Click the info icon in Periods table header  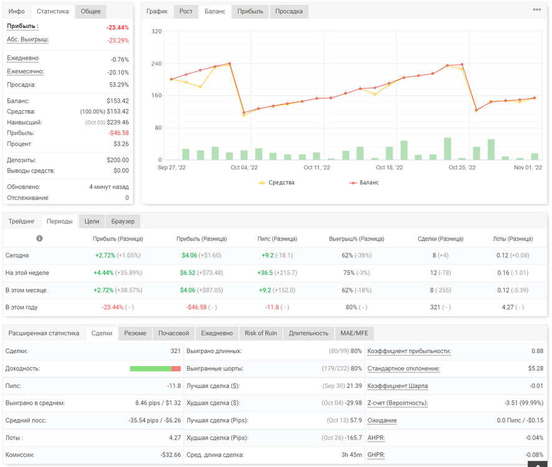coord(39,238)
